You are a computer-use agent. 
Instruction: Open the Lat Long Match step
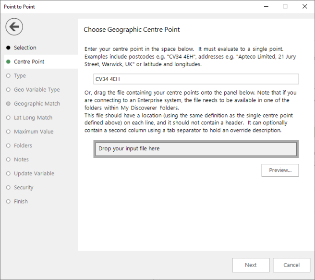pyautogui.click(x=33, y=118)
